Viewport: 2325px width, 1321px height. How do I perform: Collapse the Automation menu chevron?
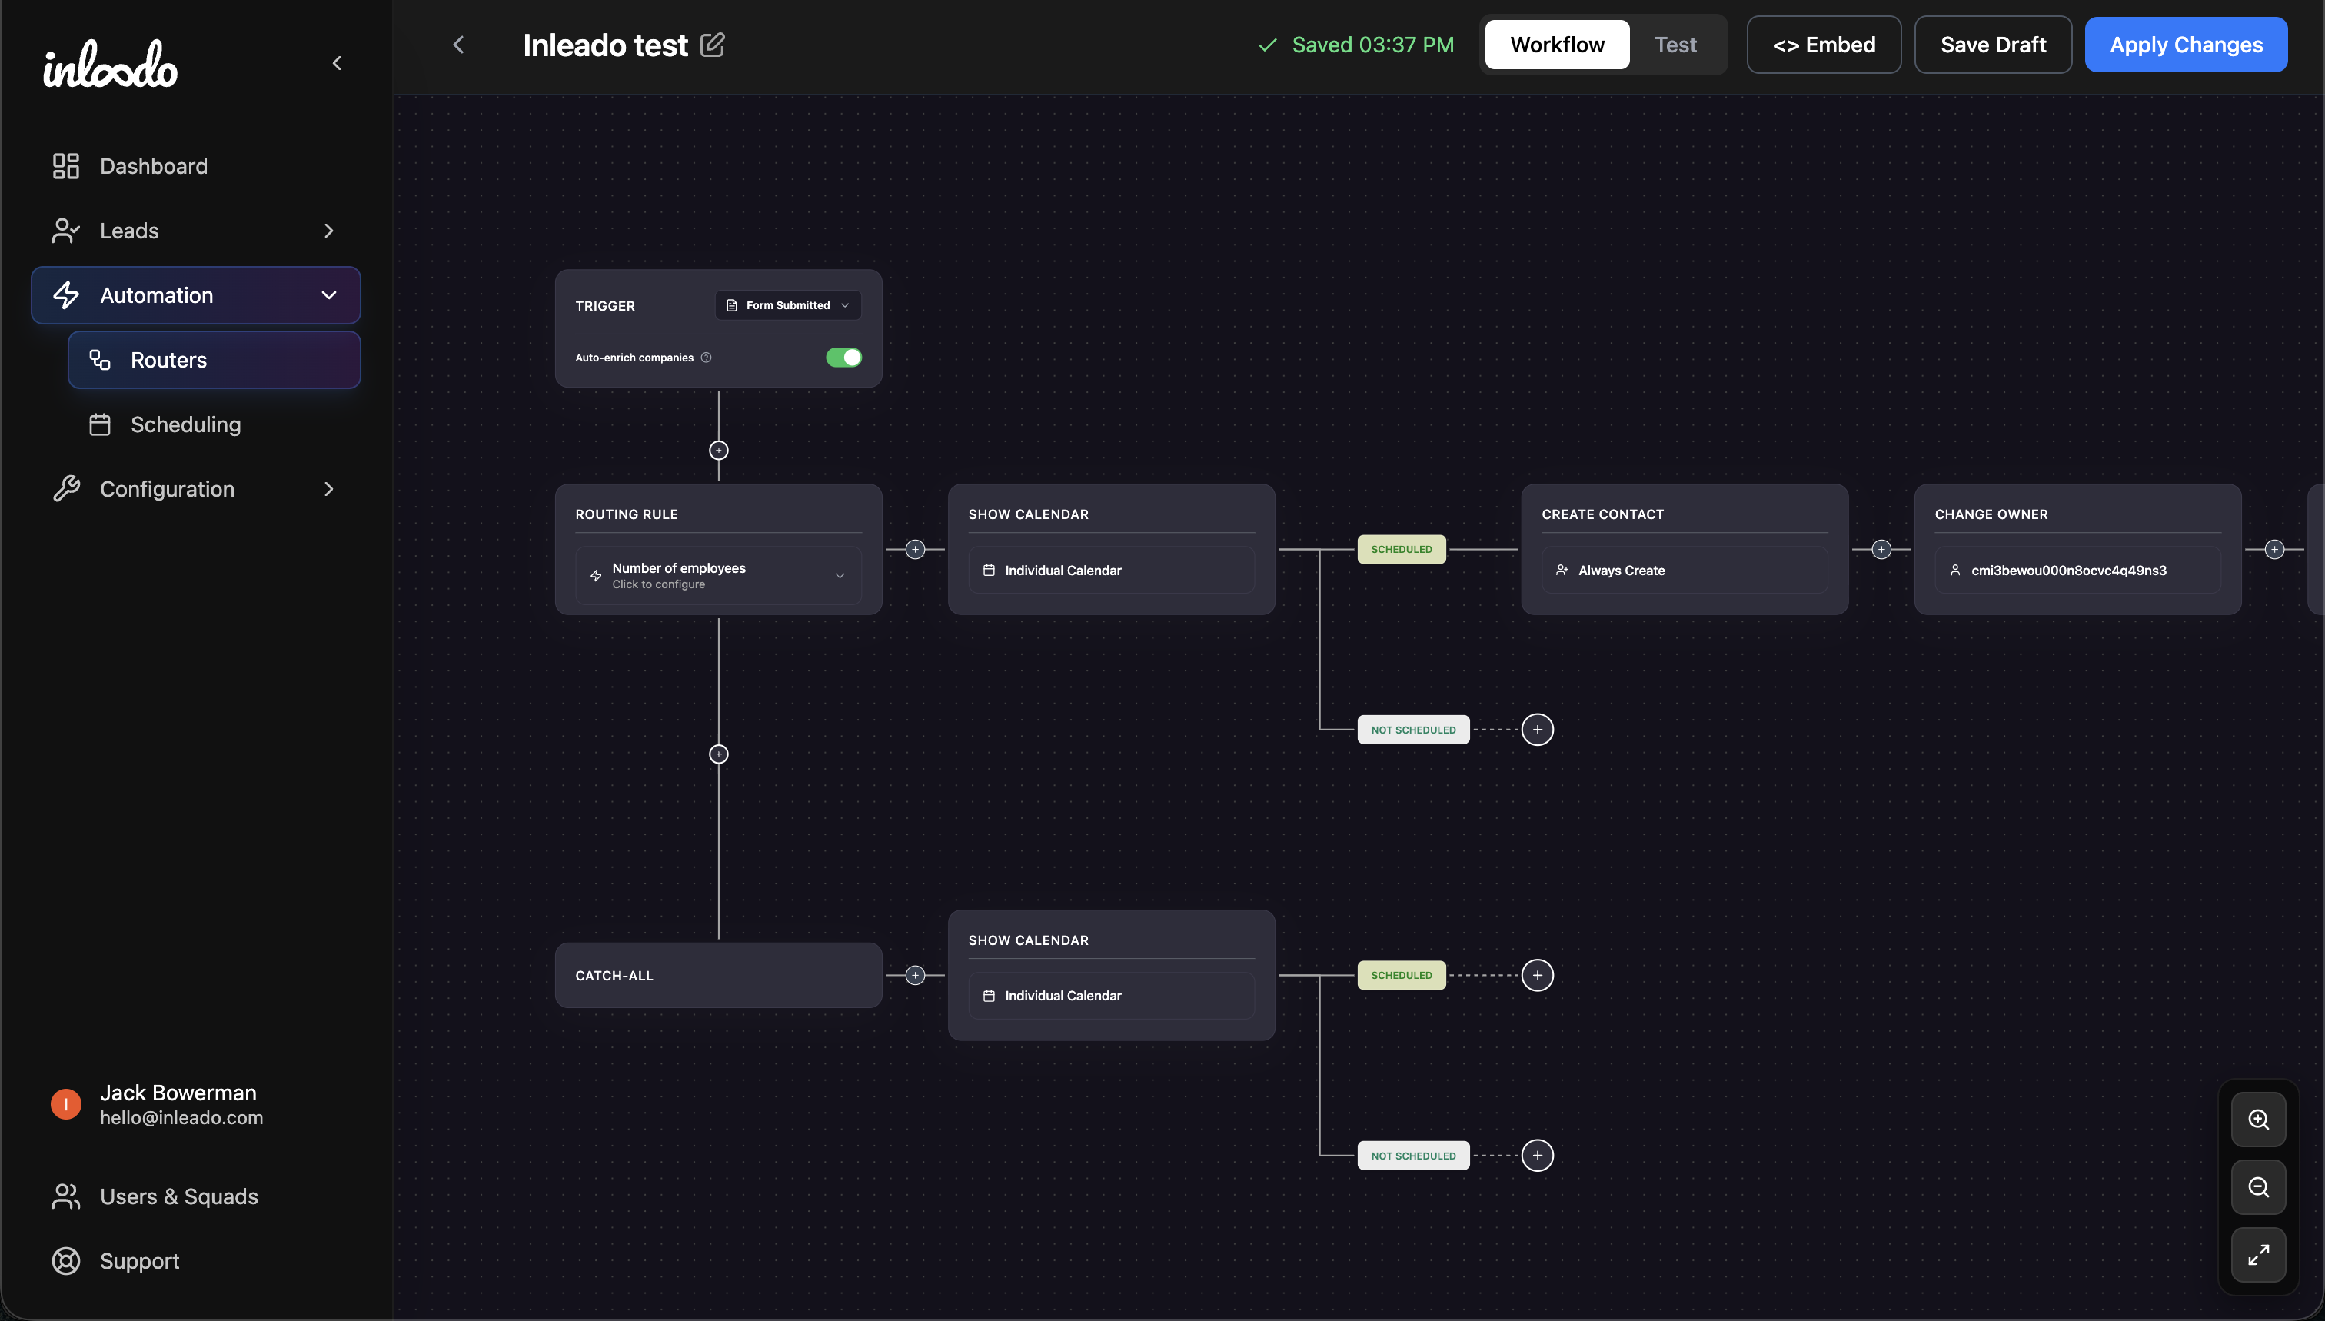point(328,294)
